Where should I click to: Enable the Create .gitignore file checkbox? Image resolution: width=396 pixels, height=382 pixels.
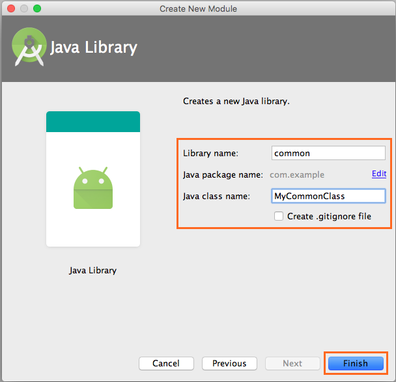279,216
